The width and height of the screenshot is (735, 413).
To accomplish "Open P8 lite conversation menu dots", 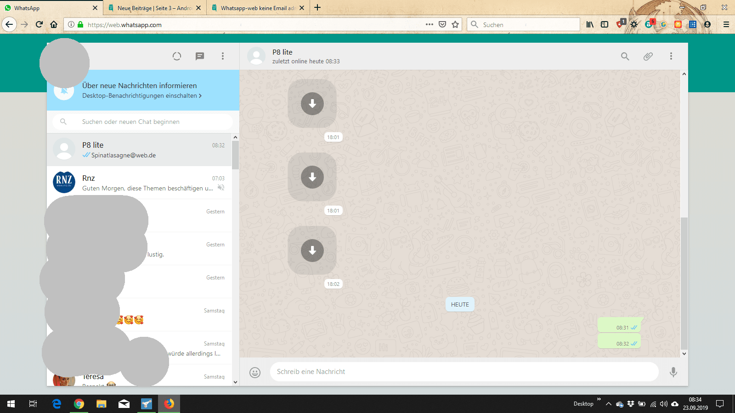I will point(671,56).
